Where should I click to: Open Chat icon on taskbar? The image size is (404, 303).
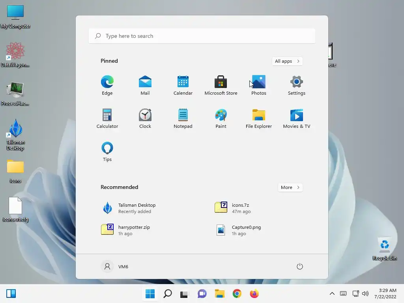202,294
